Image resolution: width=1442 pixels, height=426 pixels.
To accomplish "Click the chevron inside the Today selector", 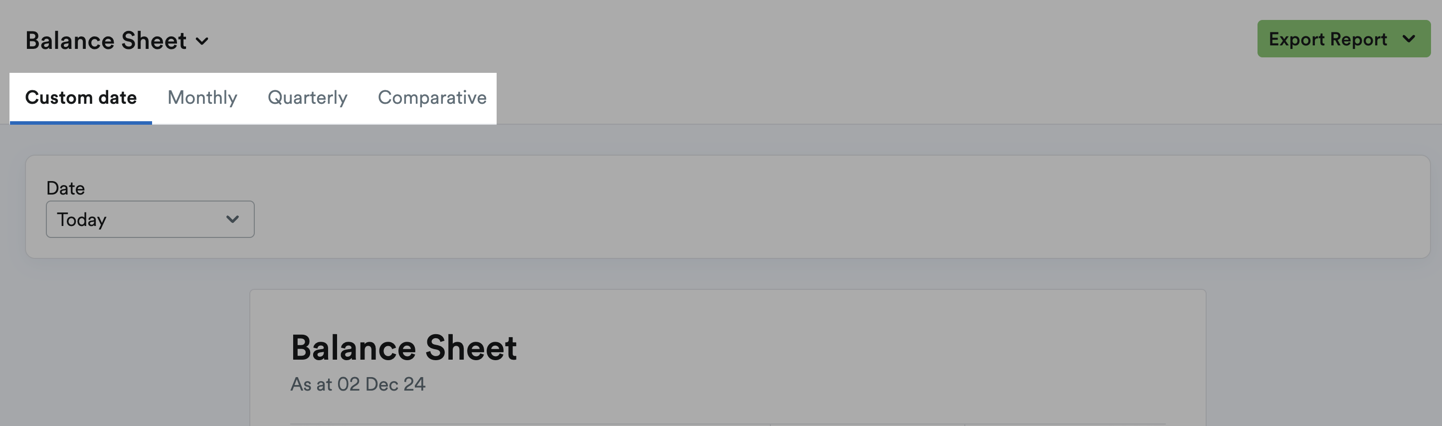I will [x=232, y=219].
